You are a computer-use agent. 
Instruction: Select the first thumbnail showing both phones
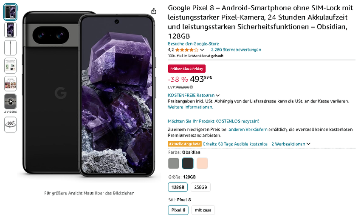(10, 12)
